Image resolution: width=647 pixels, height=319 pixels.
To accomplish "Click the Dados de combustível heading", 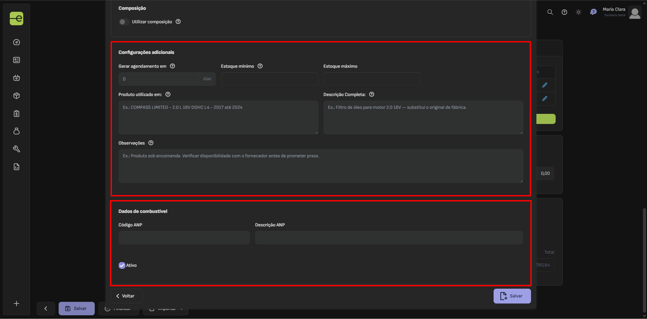I will point(143,211).
